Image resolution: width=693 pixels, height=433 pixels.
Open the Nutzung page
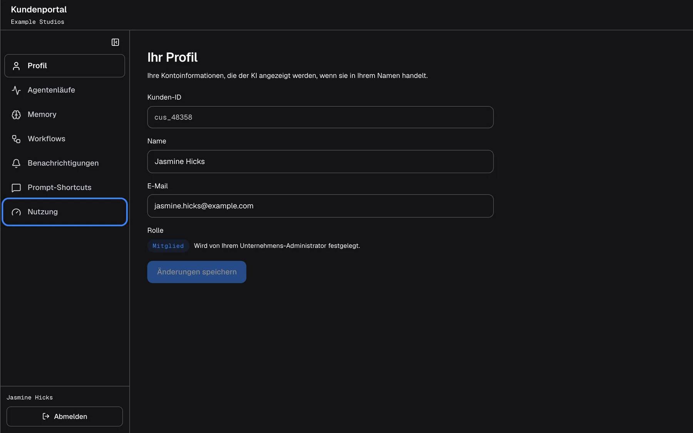(x=65, y=212)
